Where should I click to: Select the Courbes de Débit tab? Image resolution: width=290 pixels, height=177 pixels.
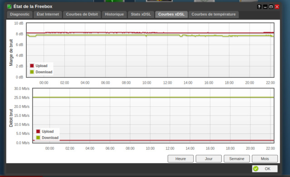pos(82,14)
